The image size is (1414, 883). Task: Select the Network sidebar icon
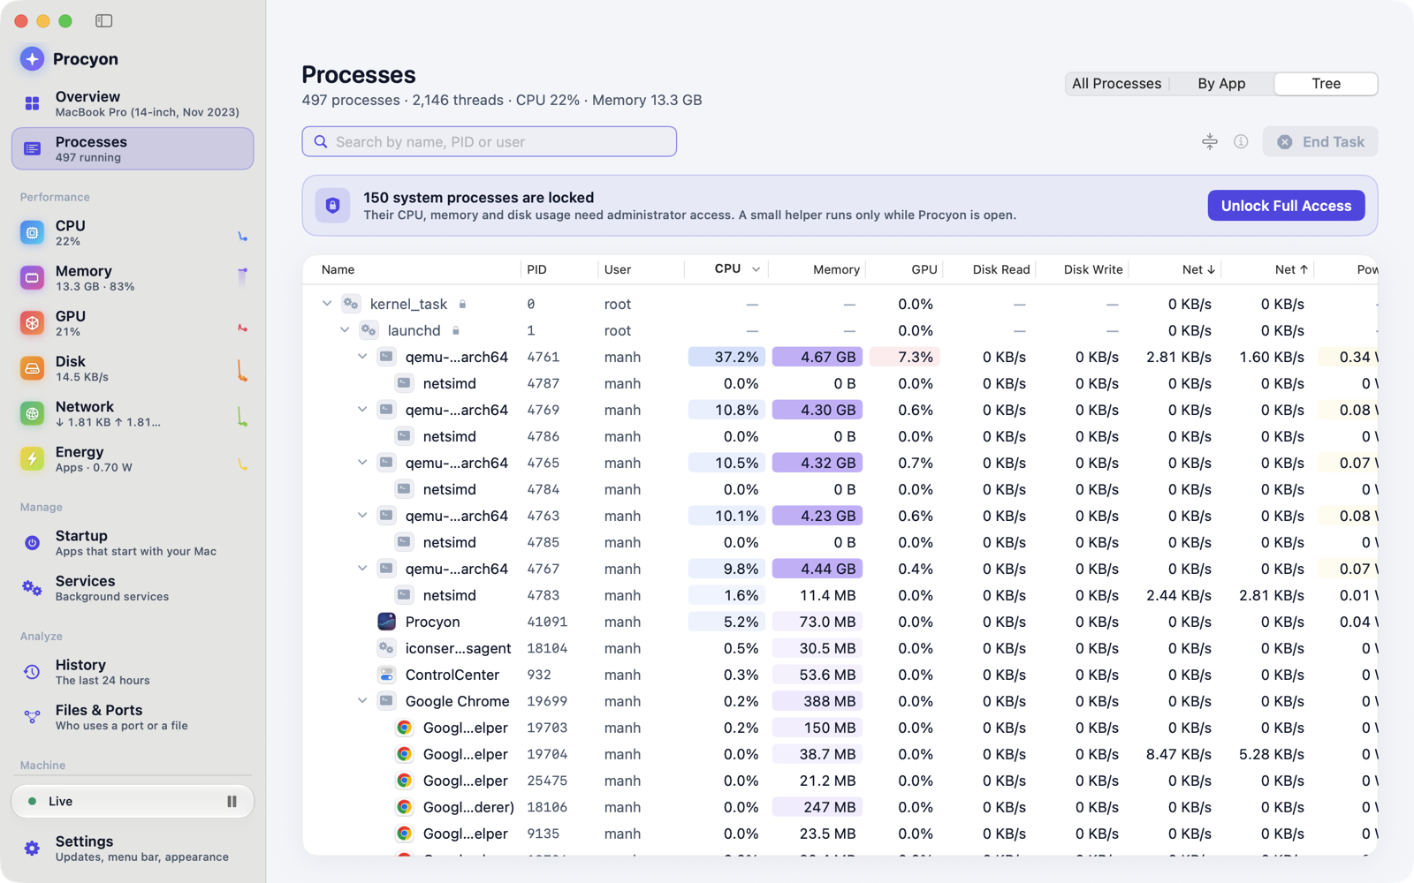click(x=32, y=413)
